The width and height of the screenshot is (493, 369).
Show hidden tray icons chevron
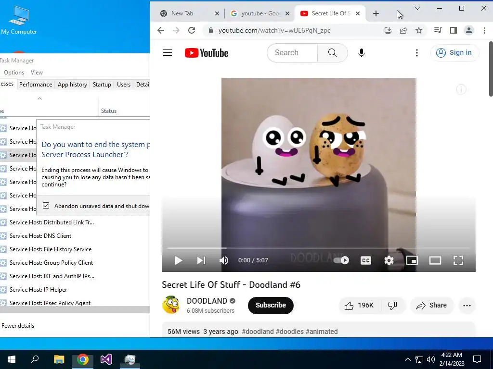pos(407,359)
